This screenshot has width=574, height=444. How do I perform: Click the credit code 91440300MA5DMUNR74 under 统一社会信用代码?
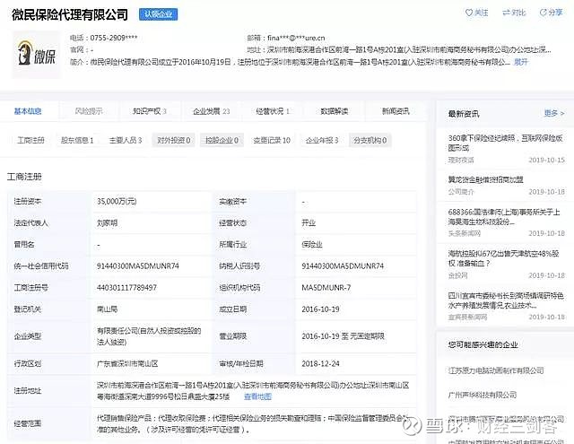[137, 266]
